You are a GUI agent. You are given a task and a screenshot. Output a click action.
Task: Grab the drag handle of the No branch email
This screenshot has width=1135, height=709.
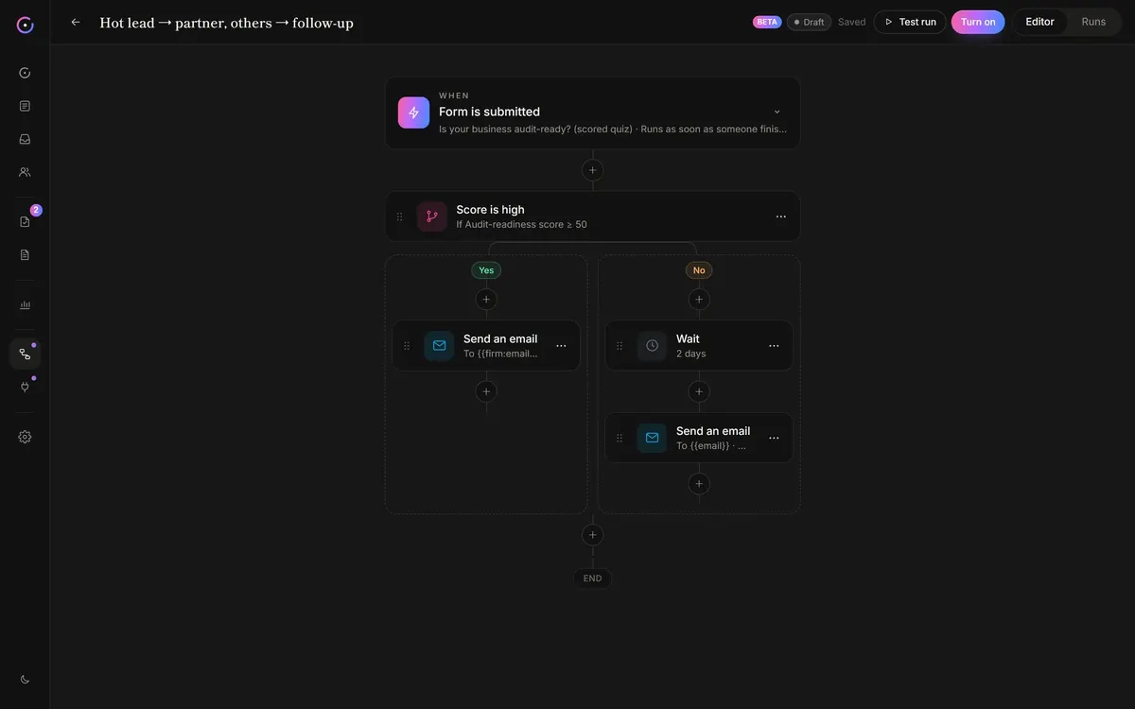click(x=620, y=438)
